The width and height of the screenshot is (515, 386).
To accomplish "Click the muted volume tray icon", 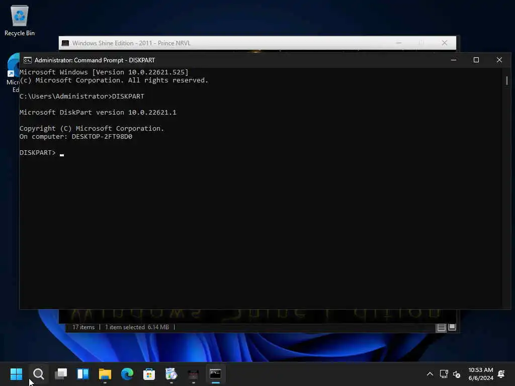I will [x=457, y=374].
